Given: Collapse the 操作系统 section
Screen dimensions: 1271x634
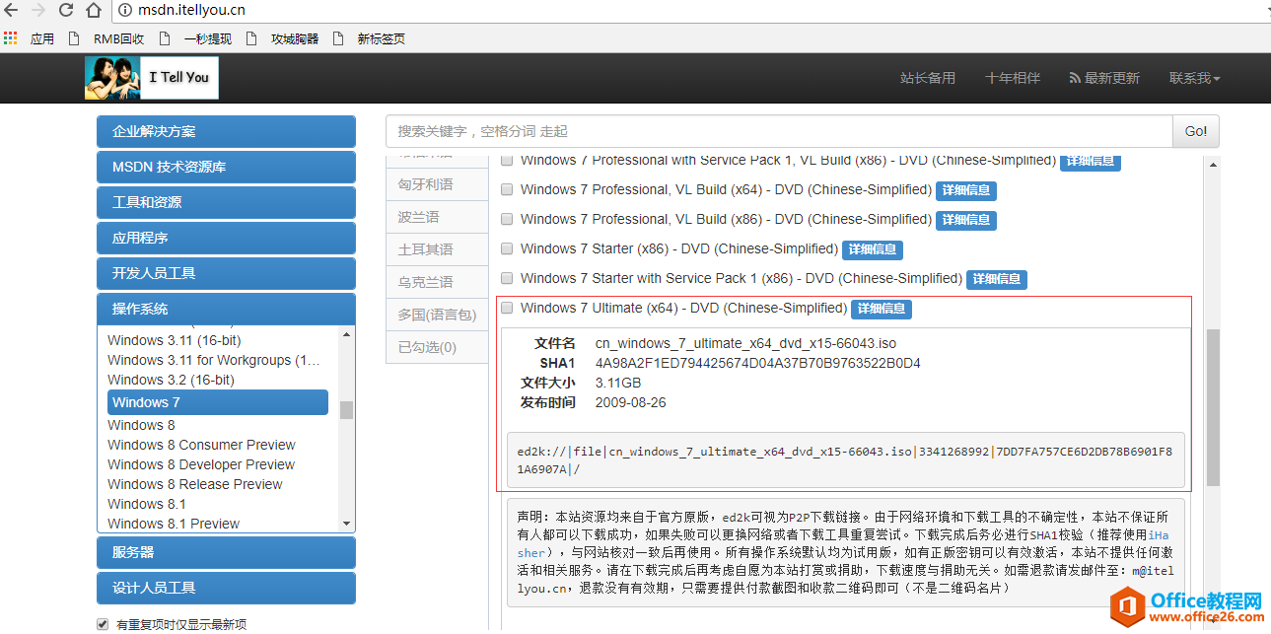Looking at the screenshot, I should pos(226,309).
